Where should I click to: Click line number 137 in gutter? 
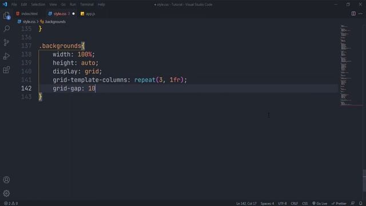click(26, 46)
